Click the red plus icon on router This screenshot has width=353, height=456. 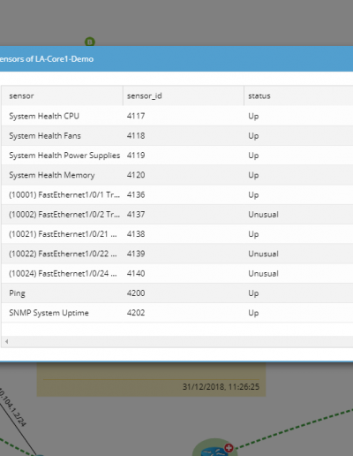tap(229, 448)
